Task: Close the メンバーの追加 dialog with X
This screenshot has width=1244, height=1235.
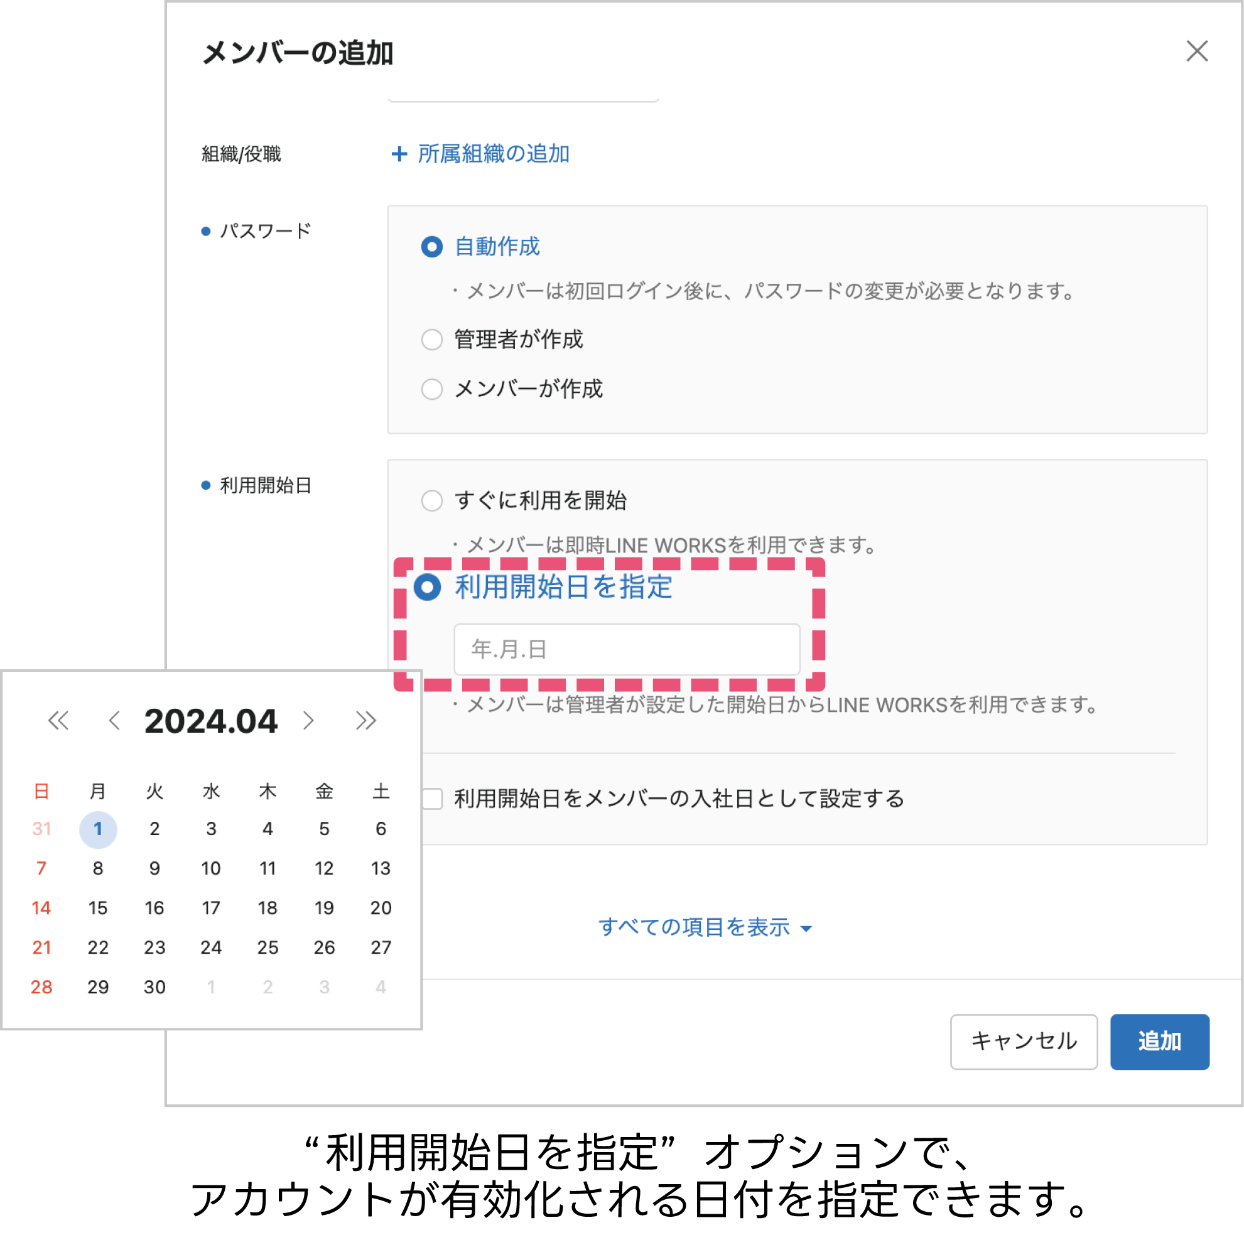Action: pyautogui.click(x=1196, y=51)
